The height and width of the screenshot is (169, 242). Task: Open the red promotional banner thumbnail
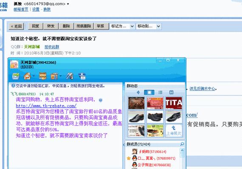click(155, 103)
